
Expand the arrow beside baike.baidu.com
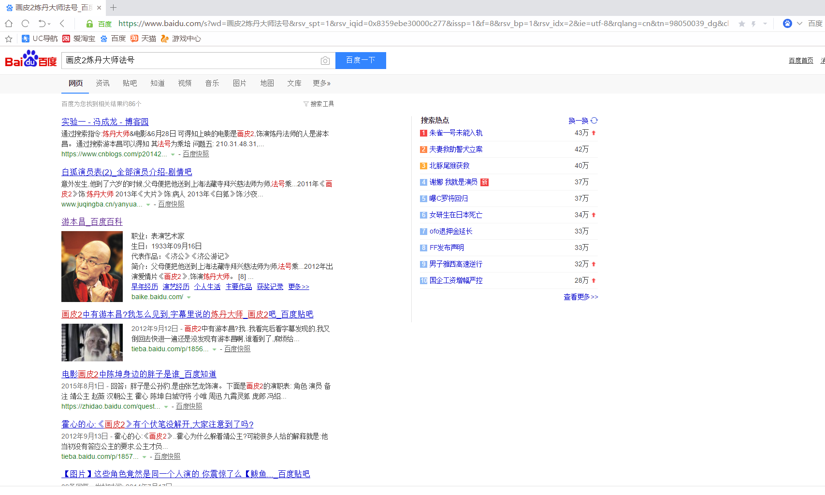(x=189, y=298)
